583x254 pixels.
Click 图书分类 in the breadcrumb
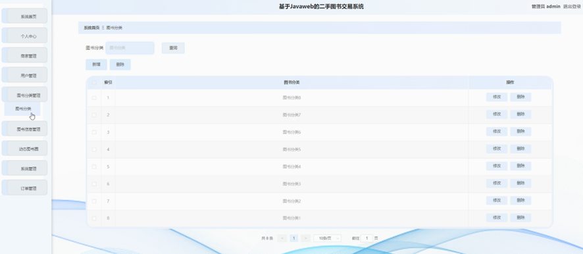(114, 28)
